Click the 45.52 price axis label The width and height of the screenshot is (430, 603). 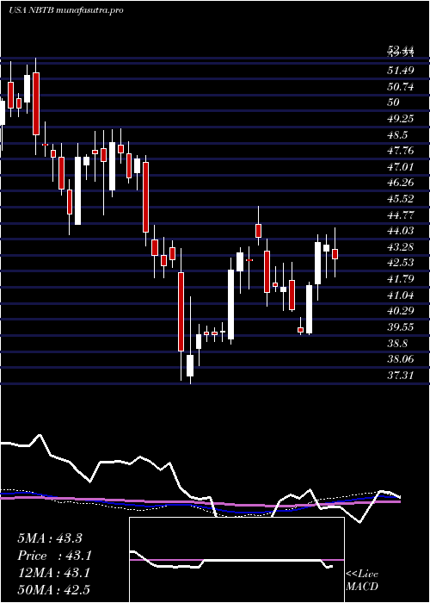(x=401, y=198)
